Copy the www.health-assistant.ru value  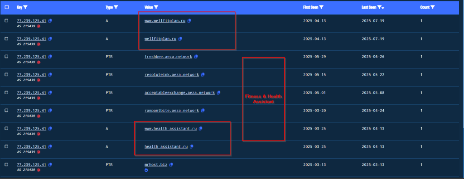pos(201,128)
